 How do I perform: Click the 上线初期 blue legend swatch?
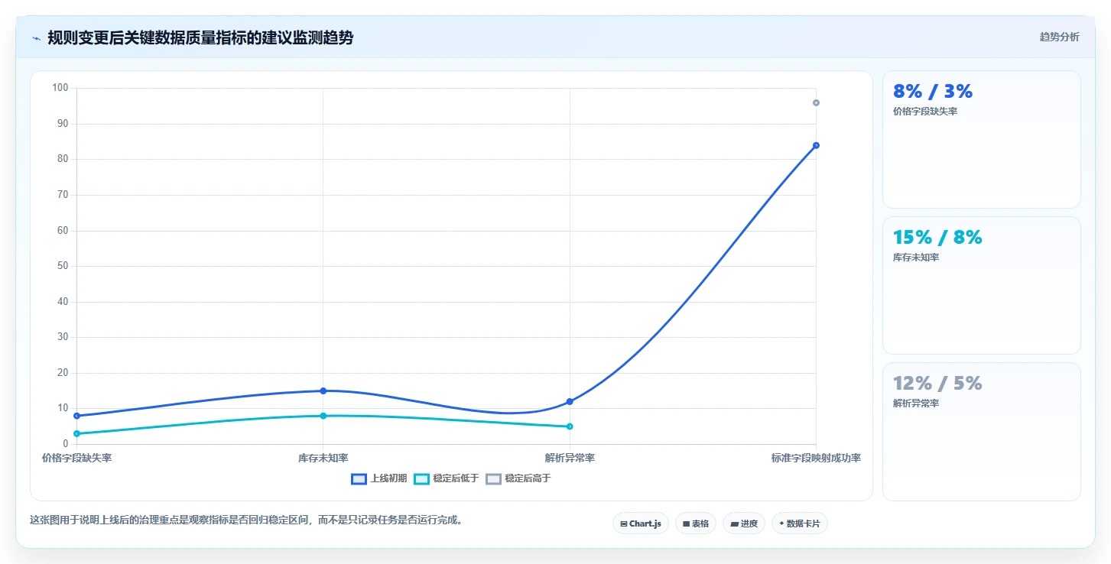click(359, 479)
